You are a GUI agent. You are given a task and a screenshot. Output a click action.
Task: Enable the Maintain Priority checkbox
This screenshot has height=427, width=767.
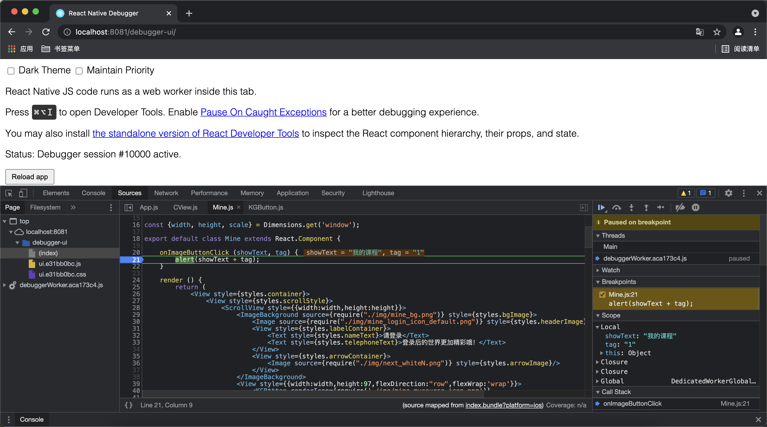pyautogui.click(x=79, y=71)
